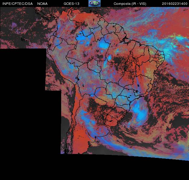The image size is (189, 180).
Task: Click the 201602231400 timestamp
Action: pos(174,4)
